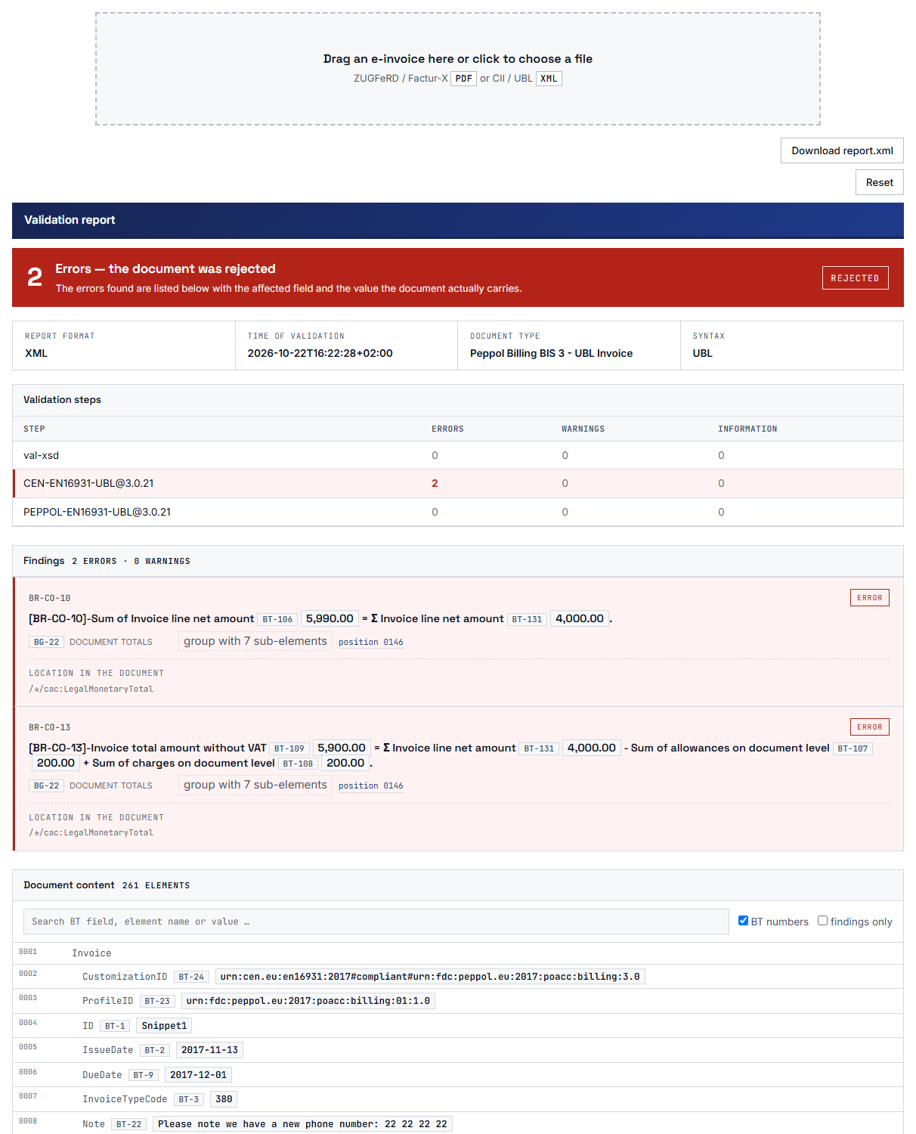
Task: Focus the BT field search box
Action: coord(376,922)
